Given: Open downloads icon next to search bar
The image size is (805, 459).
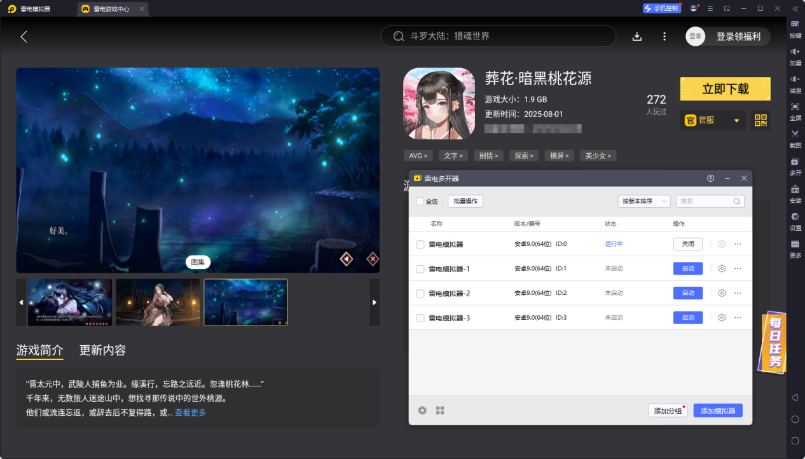Looking at the screenshot, I should pyautogui.click(x=637, y=36).
